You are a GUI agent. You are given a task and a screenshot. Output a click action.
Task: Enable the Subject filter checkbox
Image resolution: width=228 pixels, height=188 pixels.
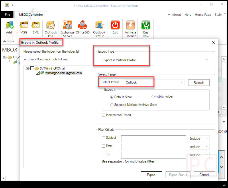103,138
